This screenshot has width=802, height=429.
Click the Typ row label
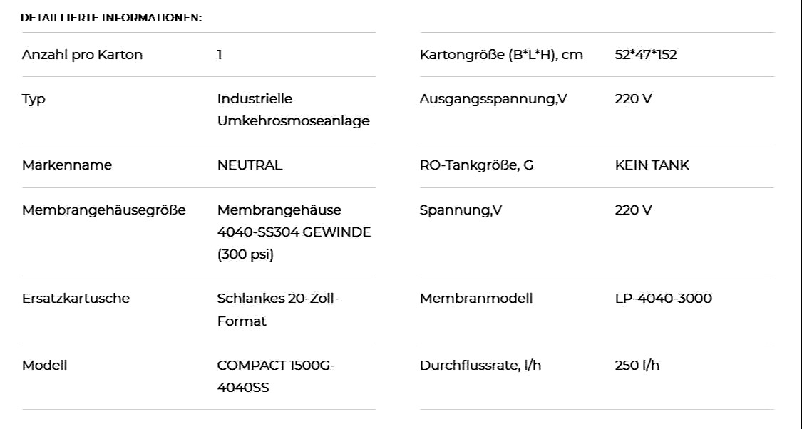pos(34,99)
